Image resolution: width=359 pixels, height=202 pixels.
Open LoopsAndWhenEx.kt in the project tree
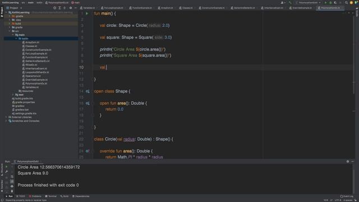[x=37, y=72]
